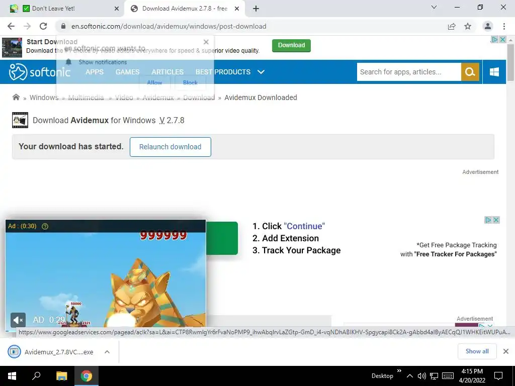Open the Multimedia breadcrumb link
This screenshot has width=515, height=386.
click(85, 98)
